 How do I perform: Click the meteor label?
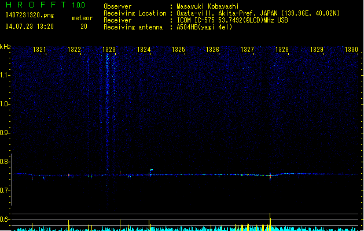pos(82,18)
